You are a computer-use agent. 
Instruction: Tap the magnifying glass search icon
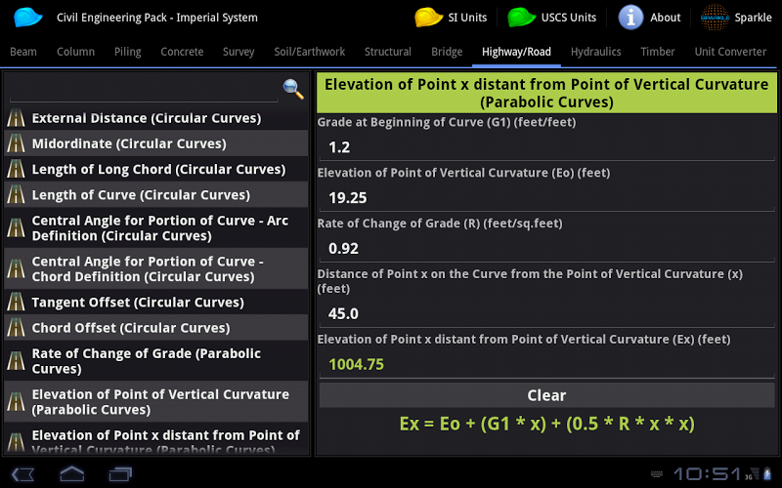(293, 89)
